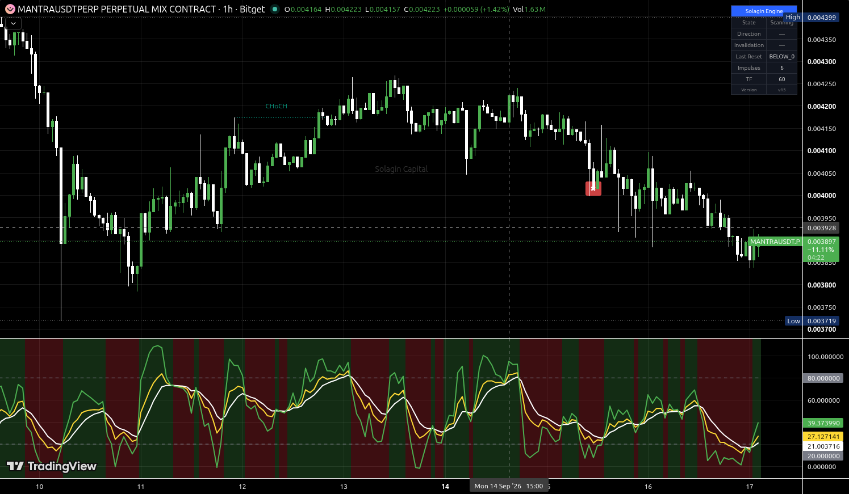This screenshot has width=849, height=494.
Task: Click the indicator axis label 60.000000
Action: (823, 400)
